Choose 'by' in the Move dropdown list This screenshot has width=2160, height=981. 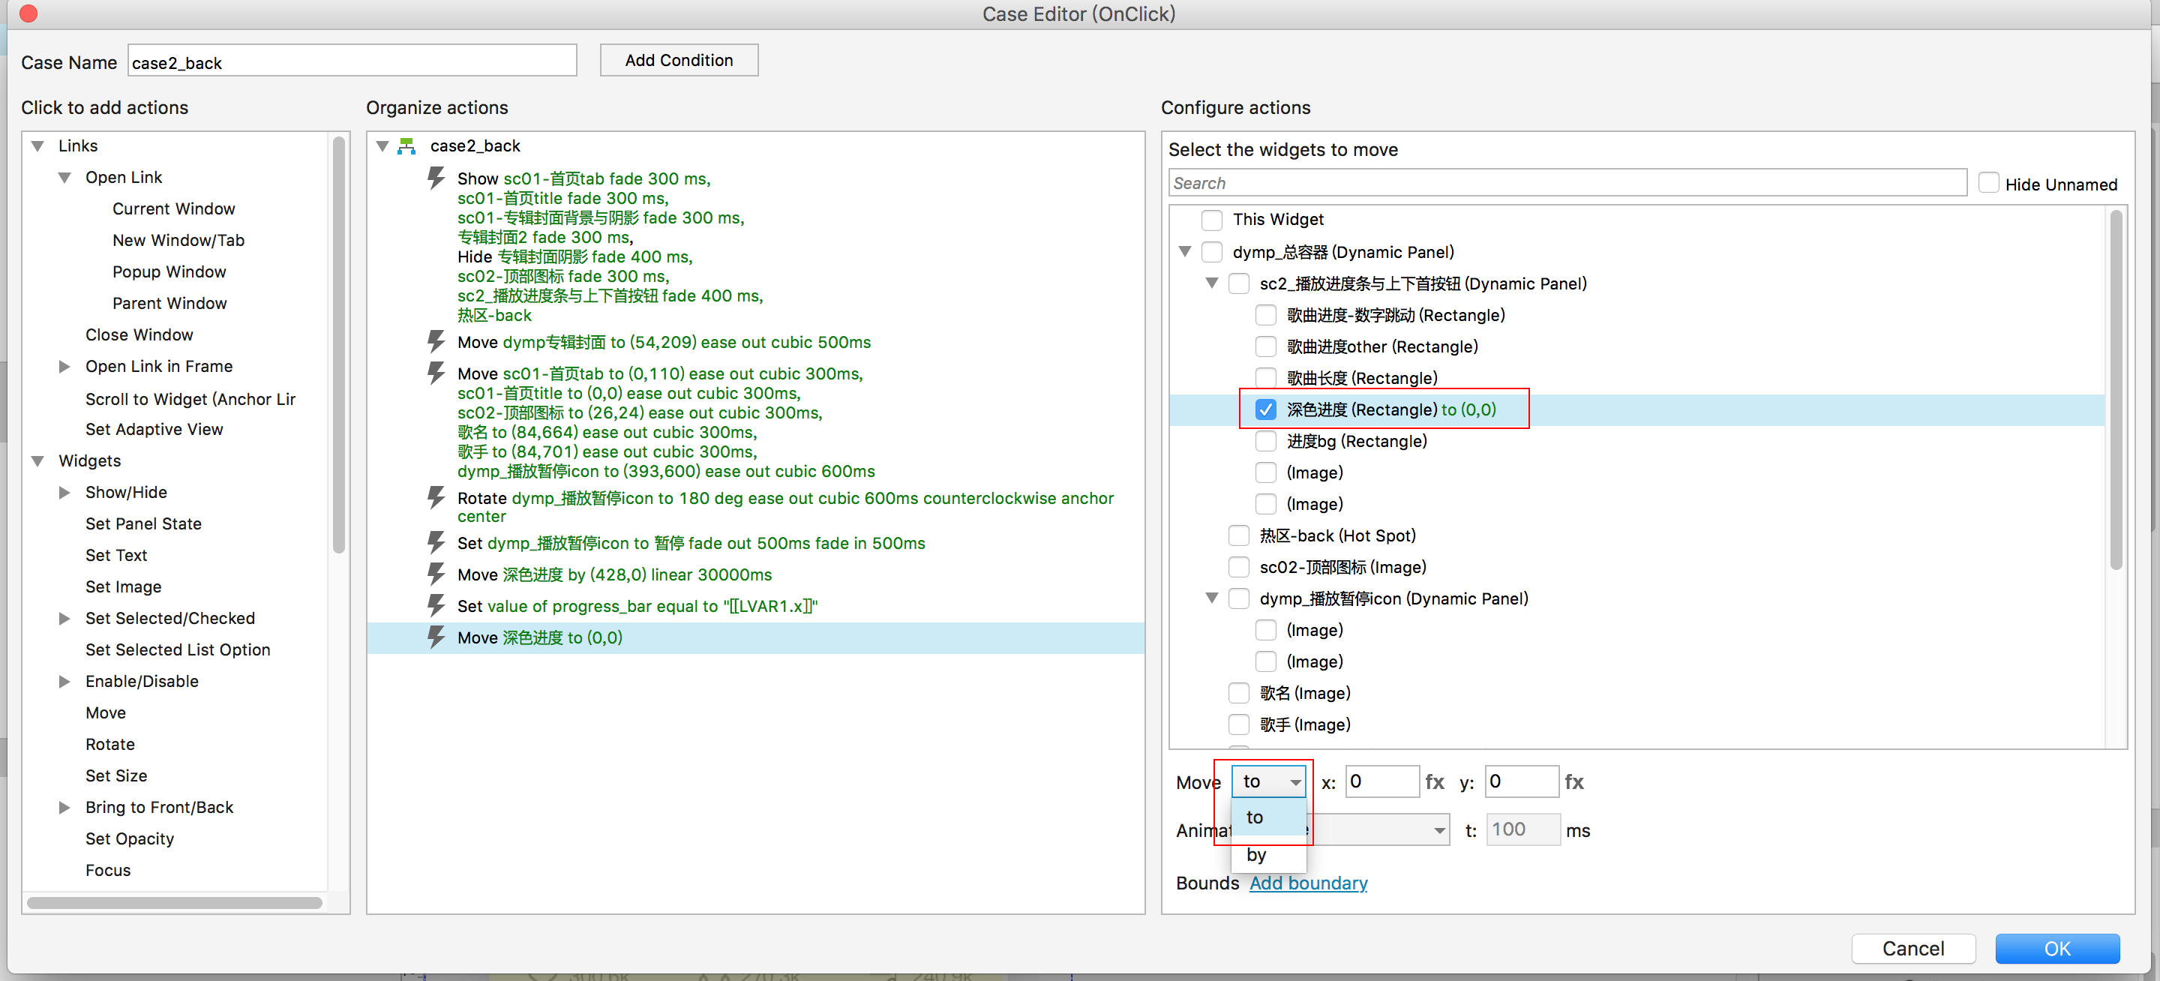1256,854
